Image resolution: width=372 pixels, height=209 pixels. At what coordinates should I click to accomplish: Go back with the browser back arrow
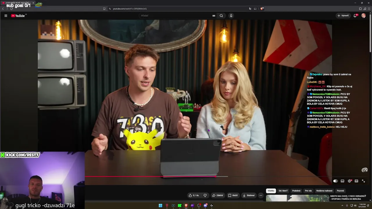[x=3, y=9]
